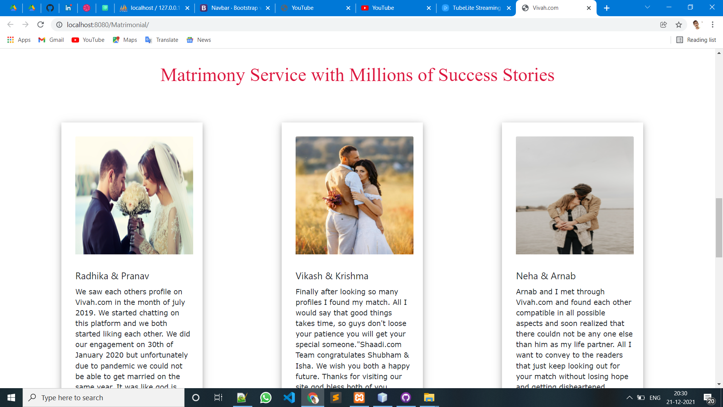Open Chrome three-dot menu

(x=712, y=25)
